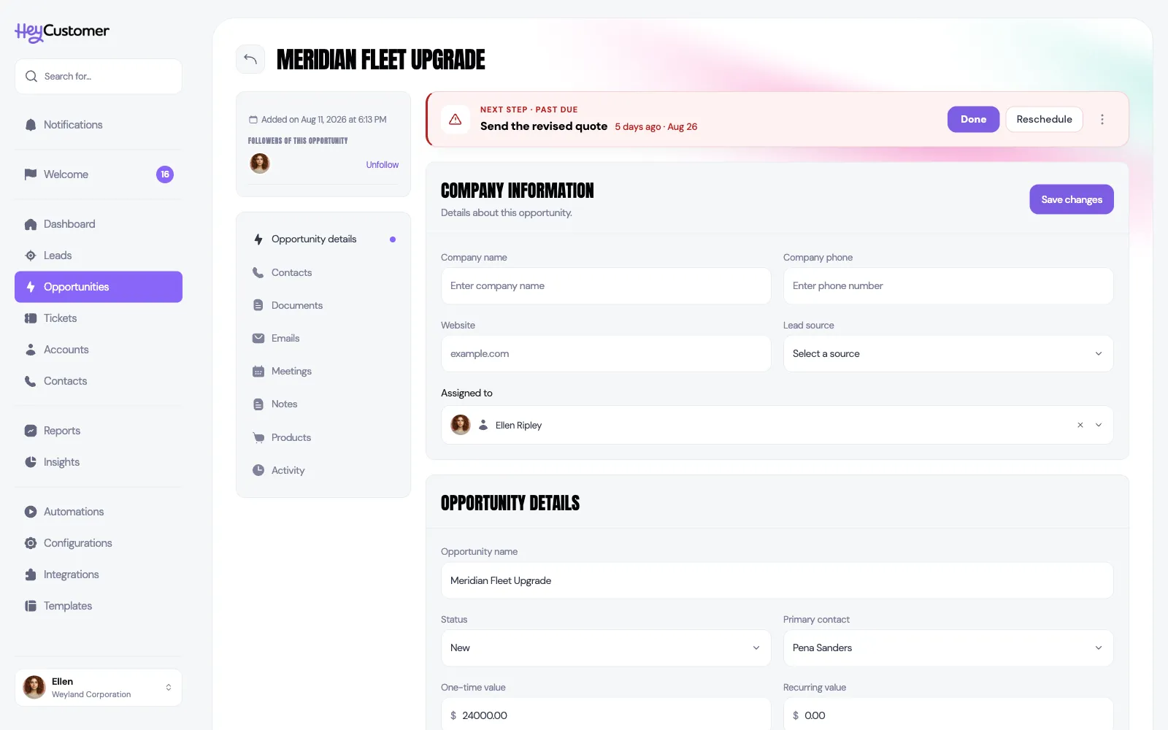Open the Lead source dropdown
Image resolution: width=1168 pixels, height=730 pixels.
pos(948,353)
